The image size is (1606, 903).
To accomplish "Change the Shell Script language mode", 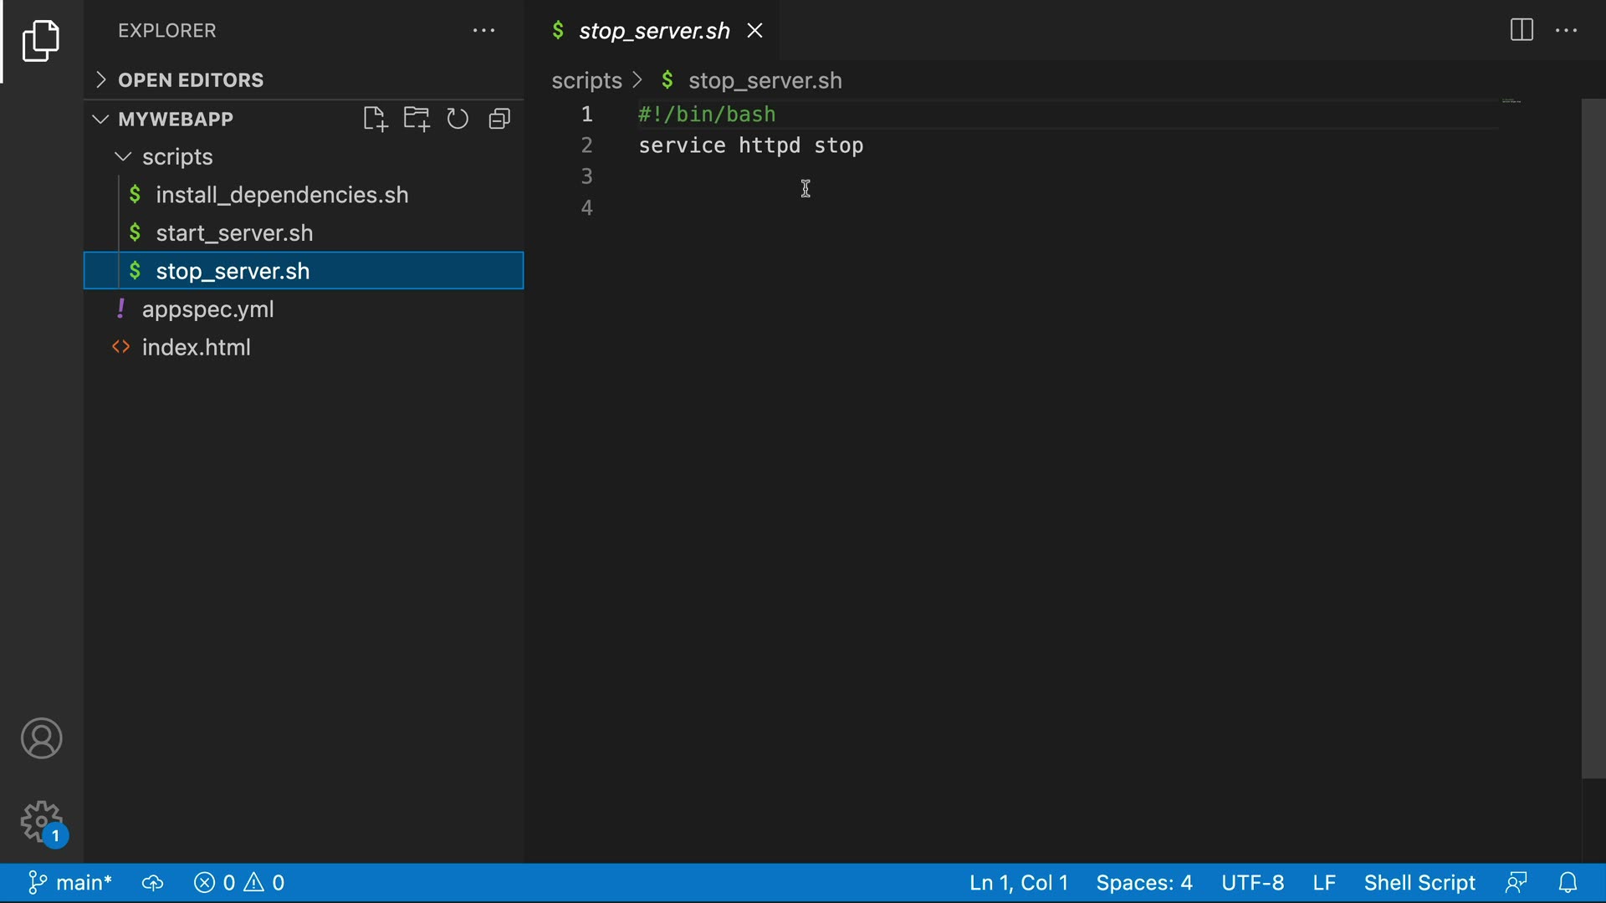I will (x=1419, y=883).
